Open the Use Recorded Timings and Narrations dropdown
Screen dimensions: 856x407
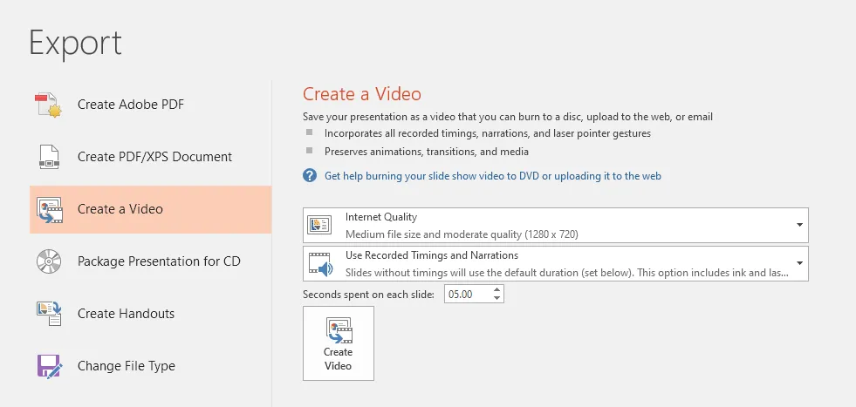[x=799, y=263]
